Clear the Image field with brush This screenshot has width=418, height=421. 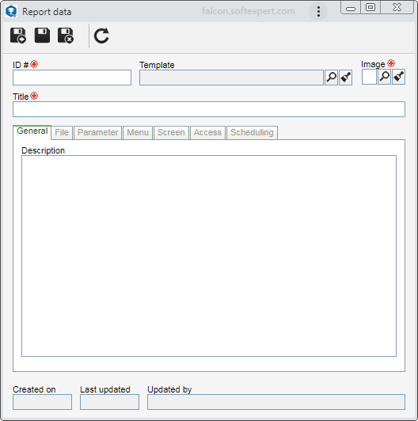click(398, 77)
